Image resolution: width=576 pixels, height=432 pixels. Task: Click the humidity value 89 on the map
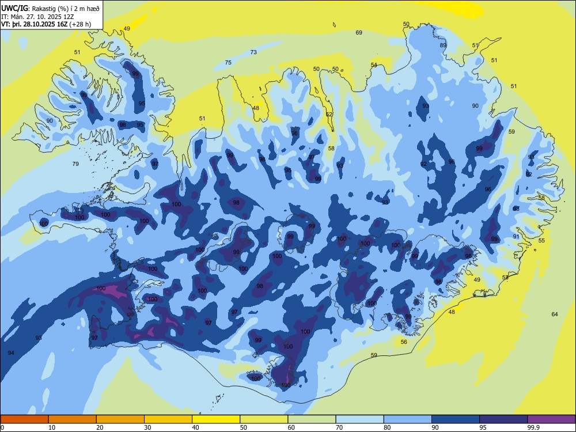443,46
